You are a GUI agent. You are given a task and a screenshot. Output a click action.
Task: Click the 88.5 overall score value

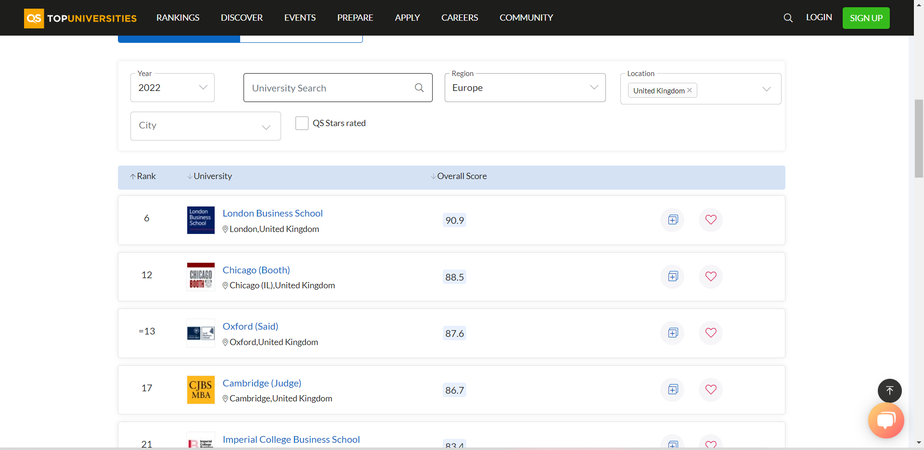[454, 277]
